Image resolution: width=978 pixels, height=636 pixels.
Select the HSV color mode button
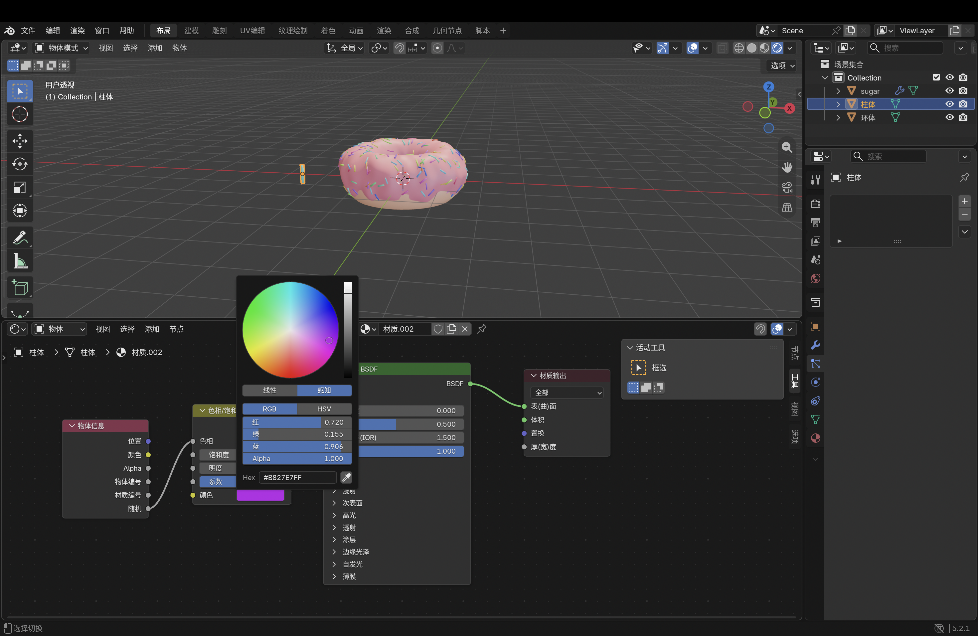tap(324, 409)
